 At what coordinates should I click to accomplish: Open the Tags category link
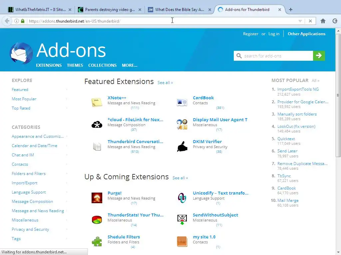(x=16, y=239)
